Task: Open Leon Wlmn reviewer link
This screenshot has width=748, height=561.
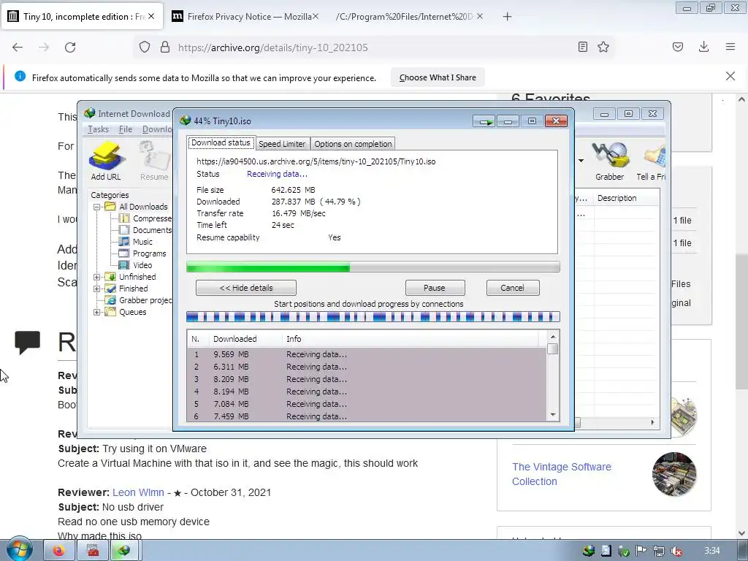Action: click(x=138, y=492)
